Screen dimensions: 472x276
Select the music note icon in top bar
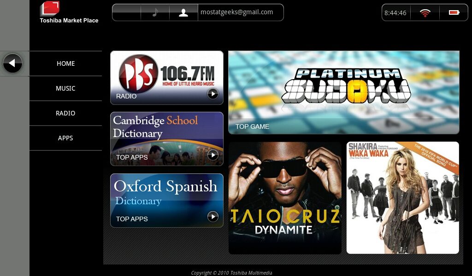point(155,12)
